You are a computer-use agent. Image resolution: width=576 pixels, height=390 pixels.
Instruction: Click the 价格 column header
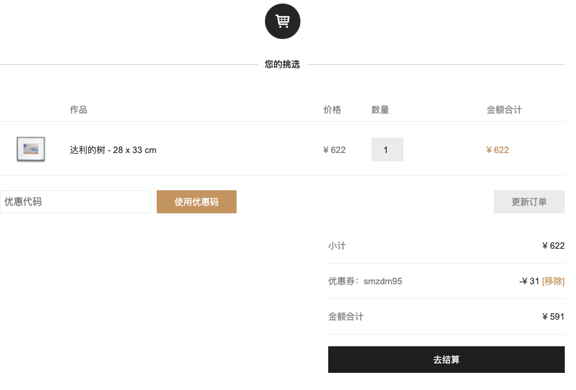pos(332,110)
